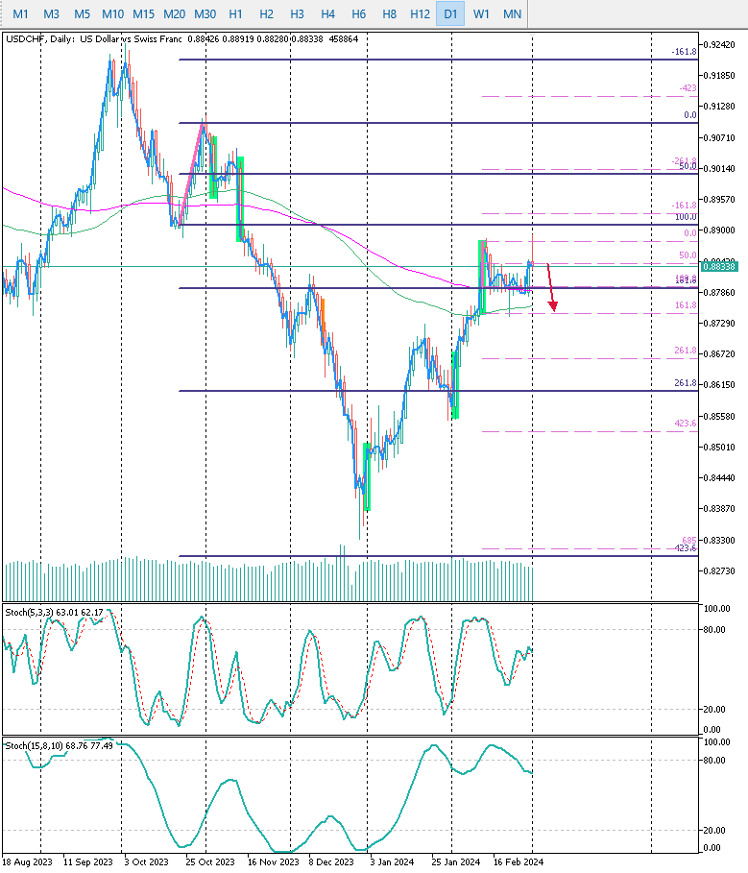Select the M3 timeframe button

click(51, 13)
